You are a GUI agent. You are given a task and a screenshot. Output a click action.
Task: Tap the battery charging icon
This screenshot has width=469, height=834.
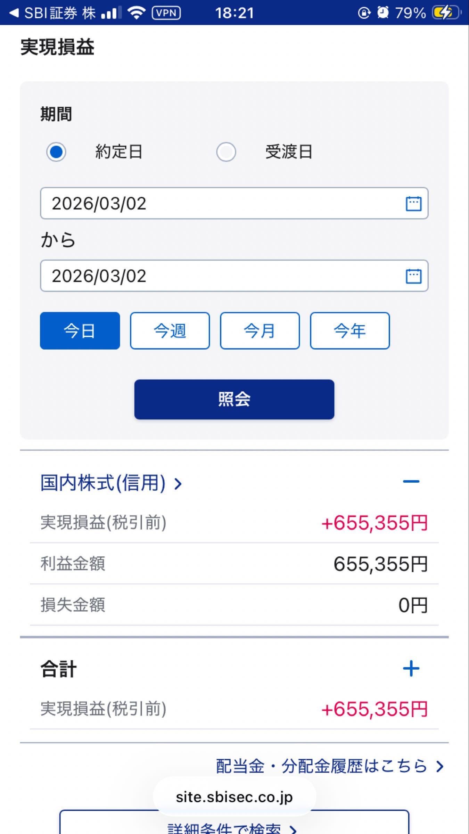click(446, 13)
